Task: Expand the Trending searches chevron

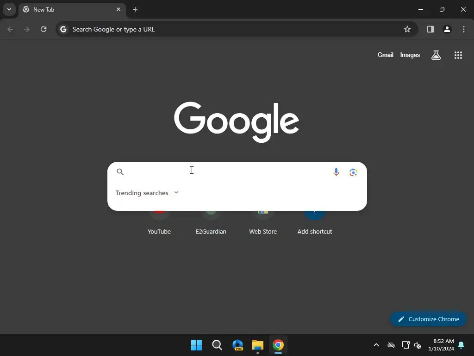Action: pos(176,192)
